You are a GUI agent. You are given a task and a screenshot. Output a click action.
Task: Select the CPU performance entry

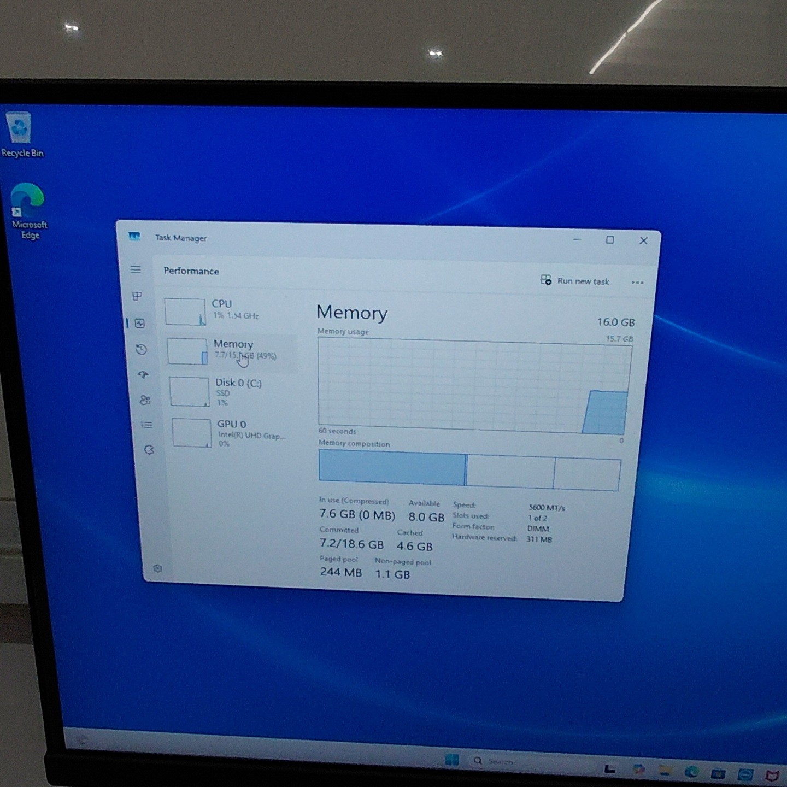[230, 312]
